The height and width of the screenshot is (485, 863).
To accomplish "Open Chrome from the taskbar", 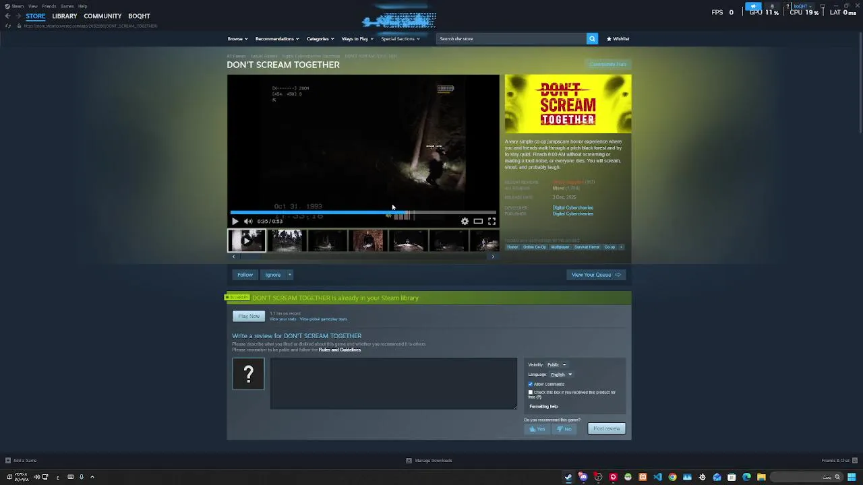I will tap(672, 477).
